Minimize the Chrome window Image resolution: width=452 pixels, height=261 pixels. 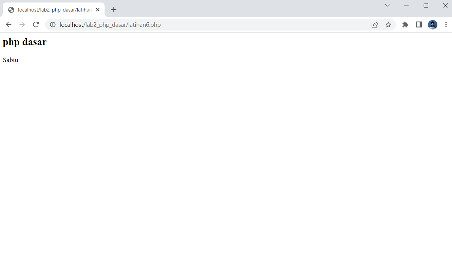click(406, 5)
